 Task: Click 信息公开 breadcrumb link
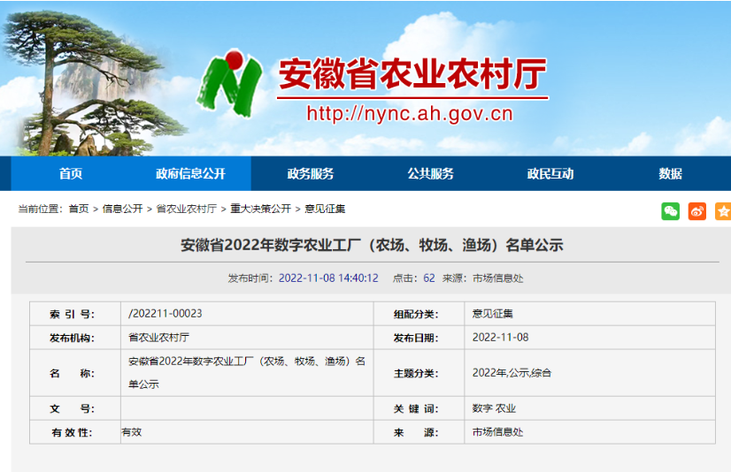122,209
